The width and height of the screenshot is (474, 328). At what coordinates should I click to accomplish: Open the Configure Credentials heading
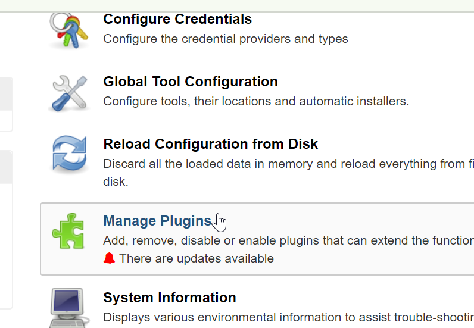[177, 19]
